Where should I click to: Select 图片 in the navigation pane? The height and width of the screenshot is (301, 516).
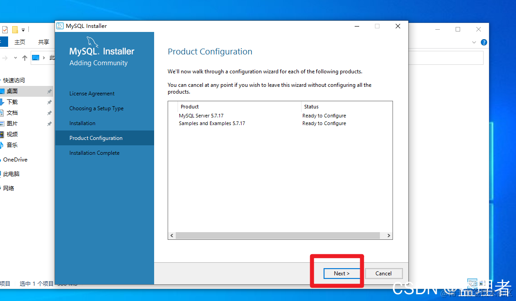point(12,124)
